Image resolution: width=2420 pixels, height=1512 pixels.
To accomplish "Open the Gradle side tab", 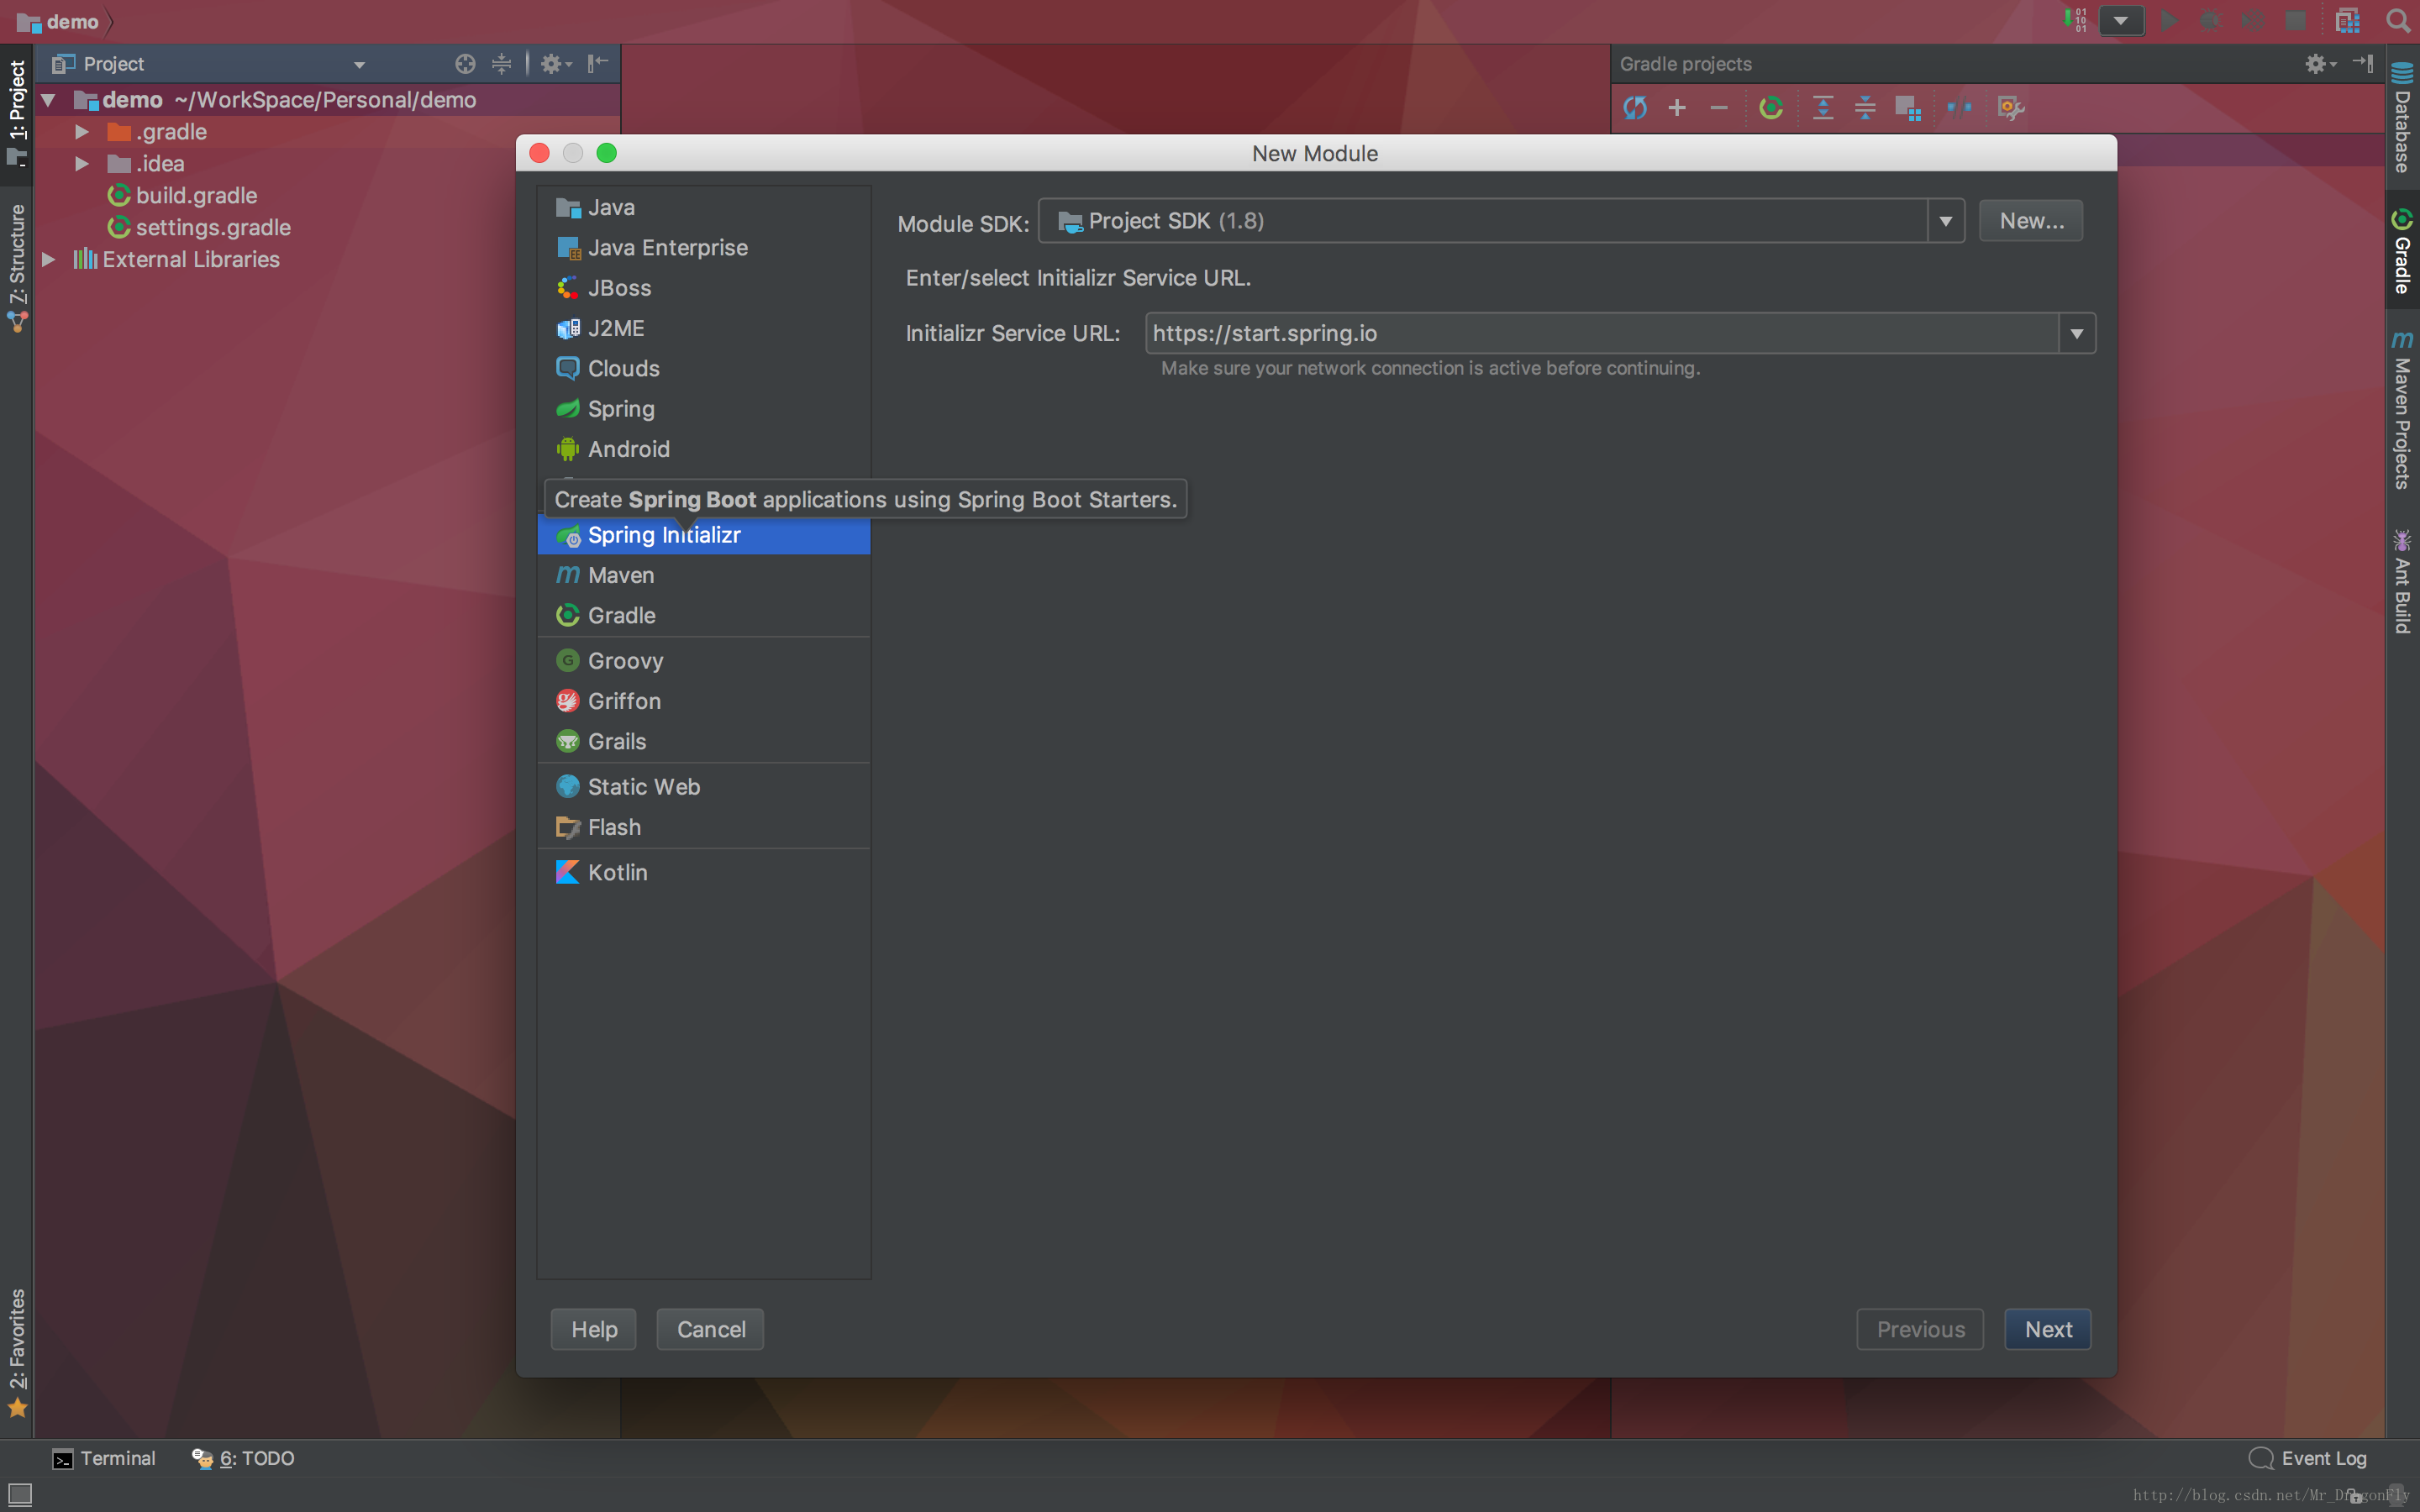I will pyautogui.click(x=2402, y=250).
